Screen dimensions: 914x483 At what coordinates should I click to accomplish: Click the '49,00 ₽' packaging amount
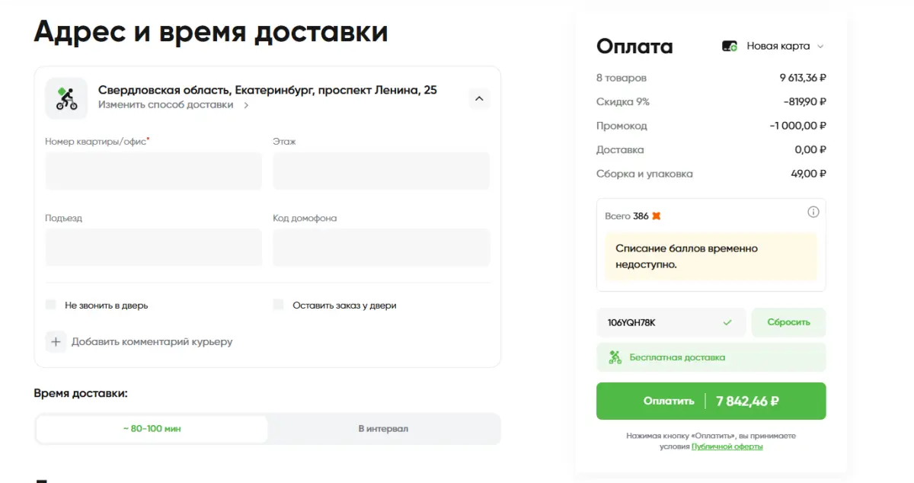(809, 174)
